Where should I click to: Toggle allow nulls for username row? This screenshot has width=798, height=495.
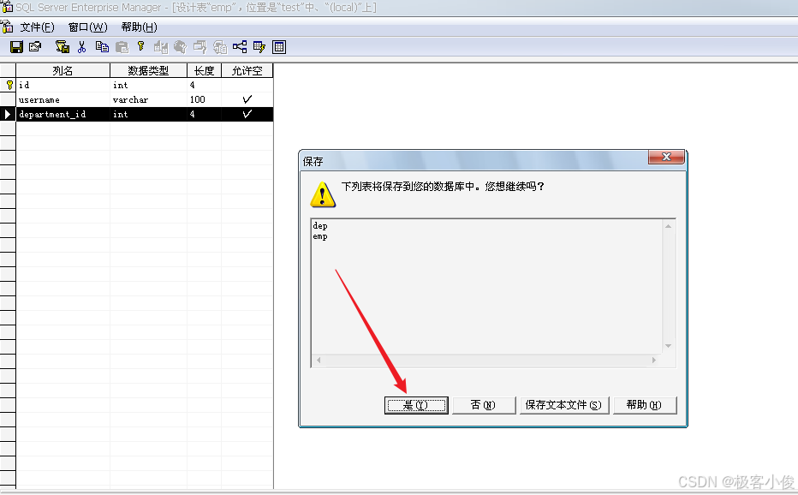point(247,99)
